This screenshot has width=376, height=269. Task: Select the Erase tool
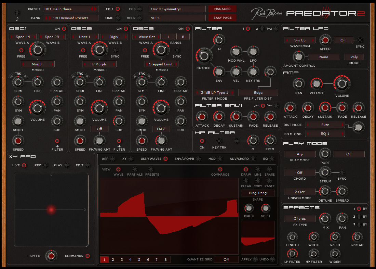(x=269, y=169)
